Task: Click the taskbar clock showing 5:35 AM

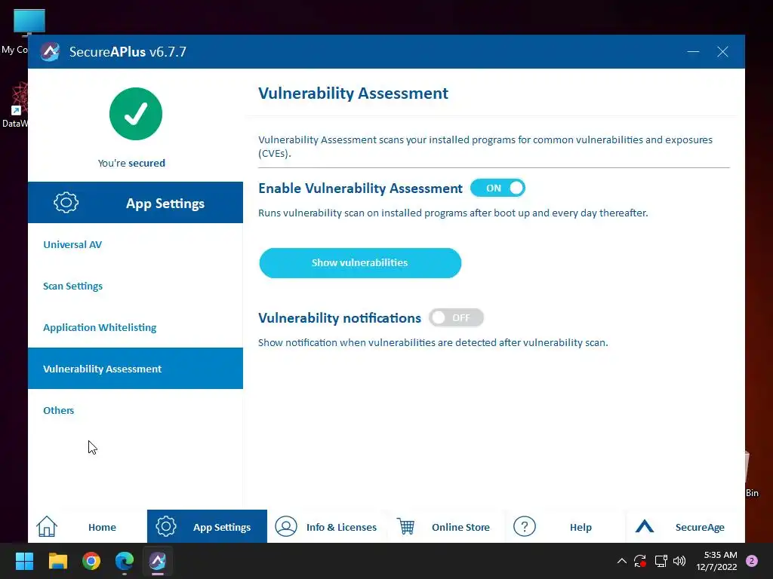Action: [717, 561]
